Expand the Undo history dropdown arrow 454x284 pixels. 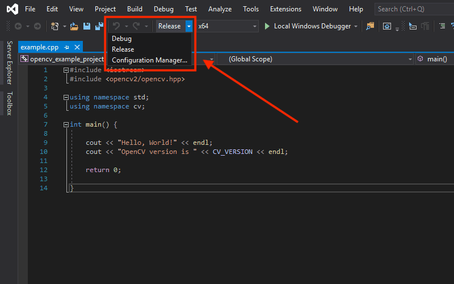point(127,26)
